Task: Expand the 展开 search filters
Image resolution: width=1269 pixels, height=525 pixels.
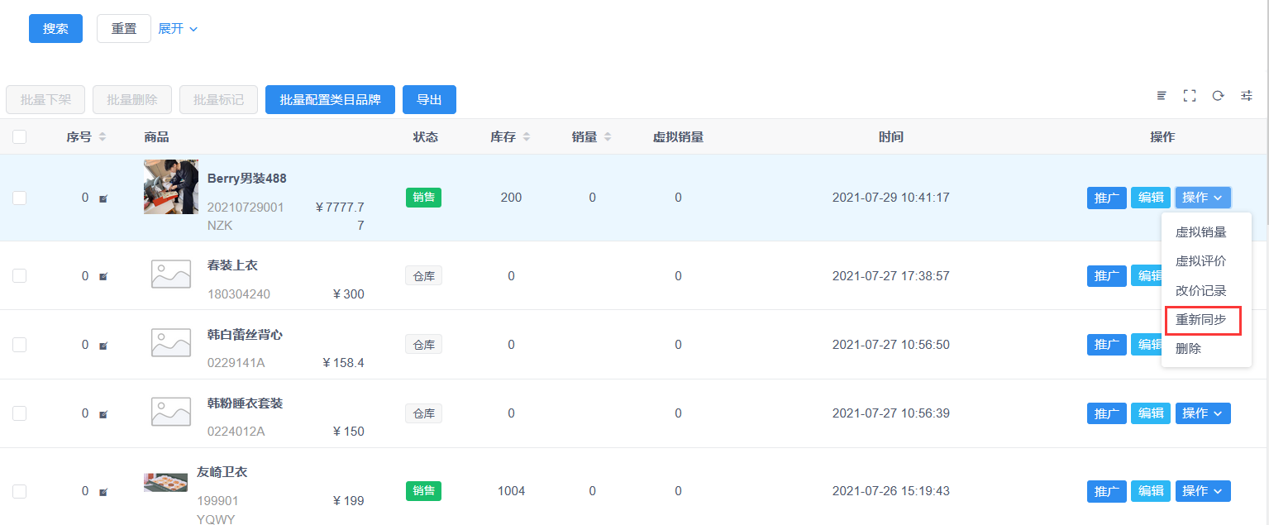Action: 178,29
